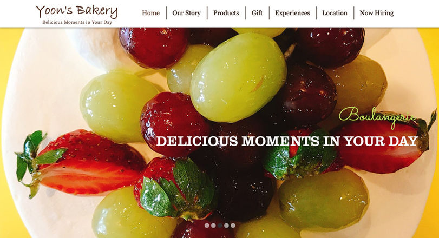The image size is (439, 238).
Task: Visit the Experiences page
Action: click(x=292, y=13)
